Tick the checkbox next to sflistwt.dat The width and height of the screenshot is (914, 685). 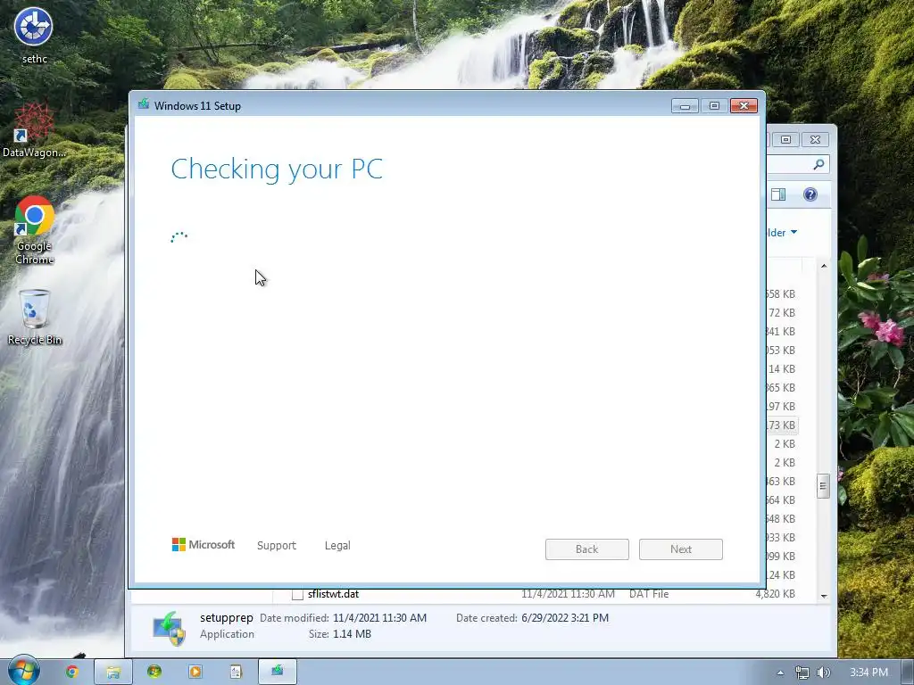(297, 594)
